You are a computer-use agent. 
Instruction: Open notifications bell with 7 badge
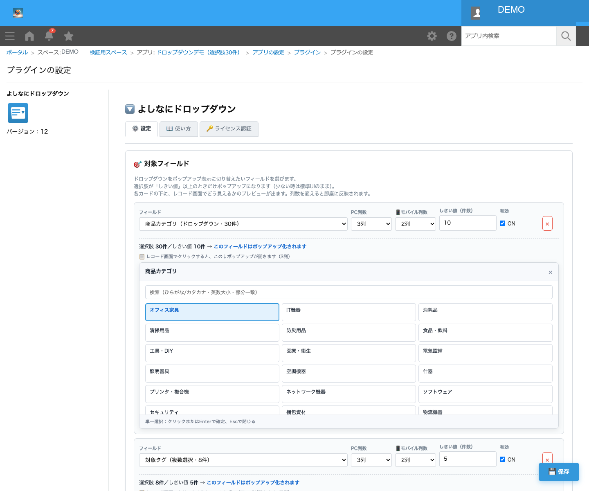[x=49, y=35]
